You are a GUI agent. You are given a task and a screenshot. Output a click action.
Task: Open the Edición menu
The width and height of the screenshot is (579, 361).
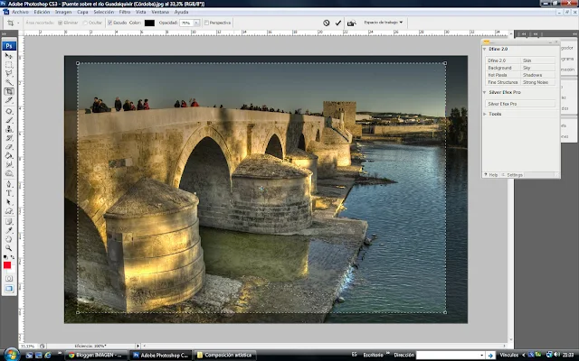tap(42, 12)
